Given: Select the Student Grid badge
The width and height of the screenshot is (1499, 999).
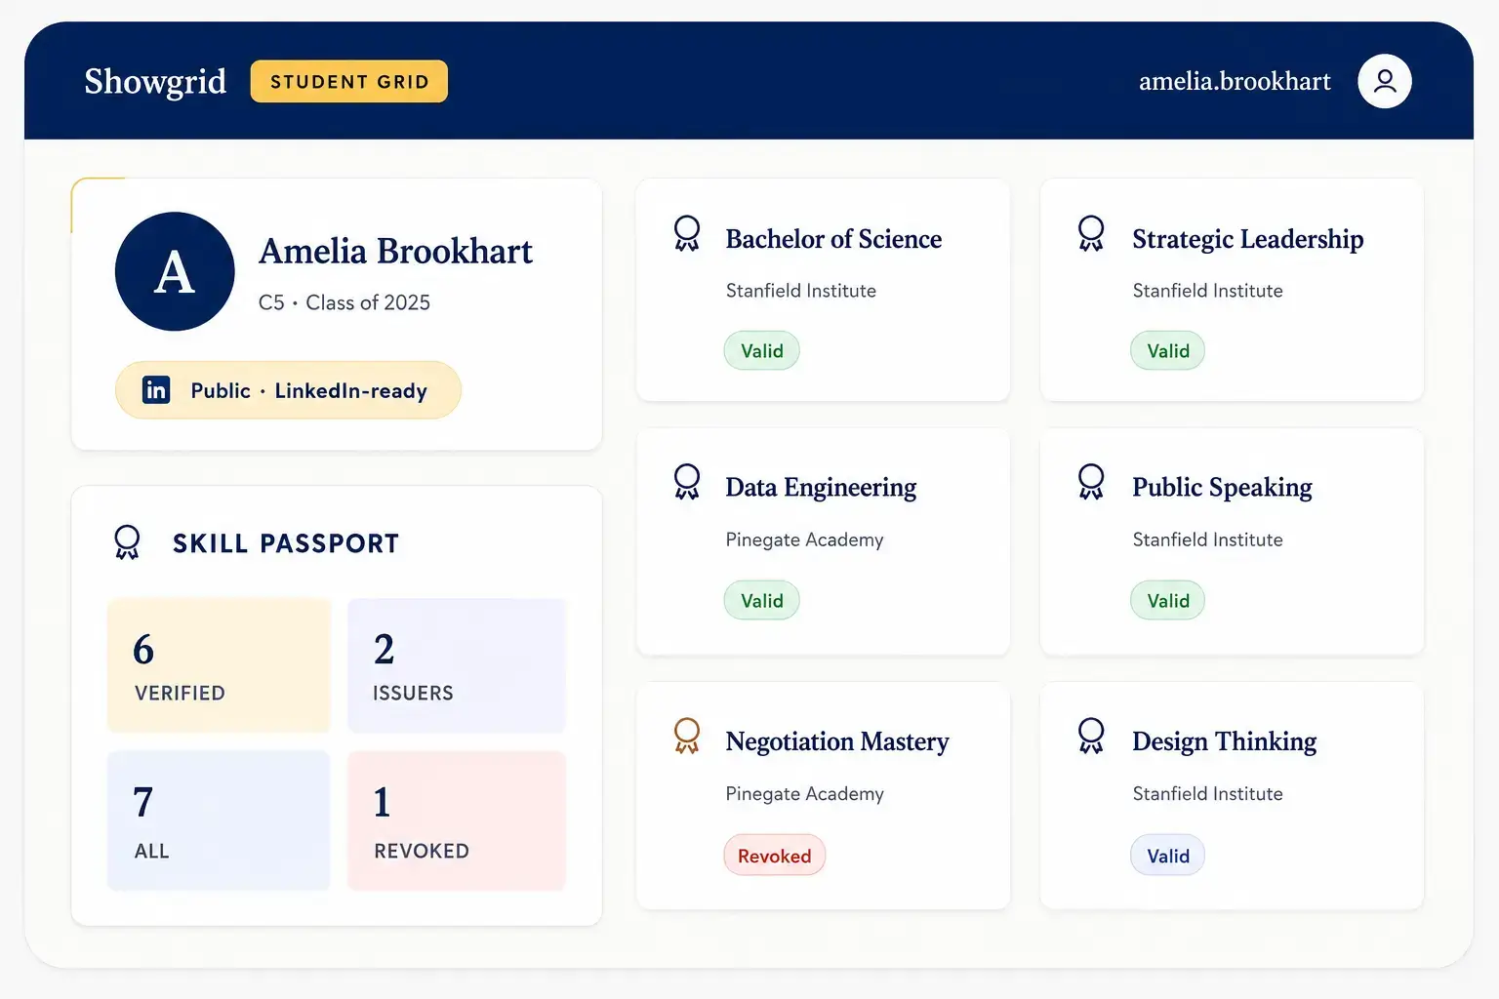Looking at the screenshot, I should tap(349, 81).
